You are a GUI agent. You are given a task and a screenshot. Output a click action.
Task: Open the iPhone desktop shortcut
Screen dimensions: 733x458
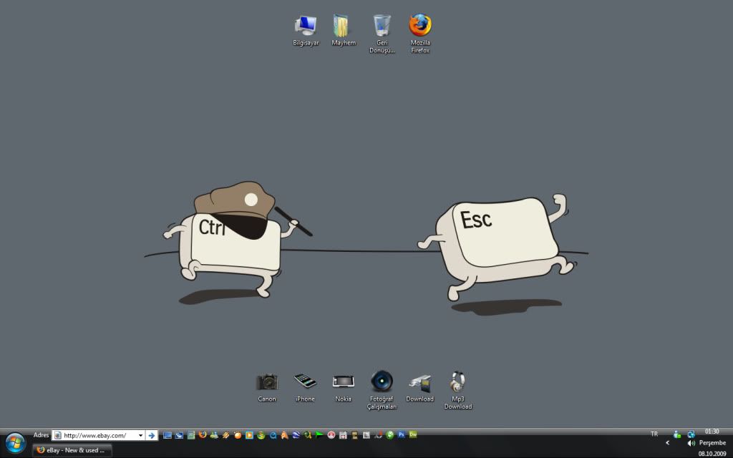(305, 381)
